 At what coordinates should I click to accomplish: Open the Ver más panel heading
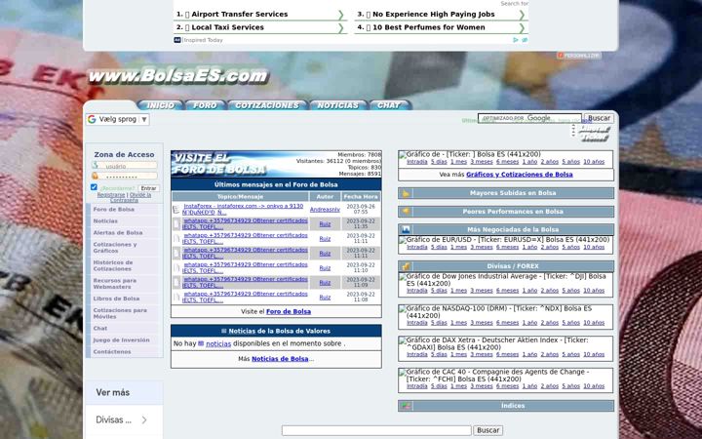[113, 392]
